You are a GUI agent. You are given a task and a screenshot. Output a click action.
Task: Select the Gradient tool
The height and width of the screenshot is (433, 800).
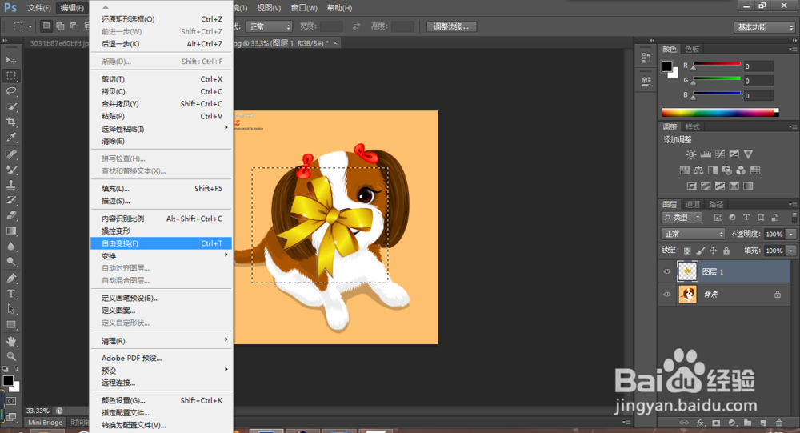(11, 231)
